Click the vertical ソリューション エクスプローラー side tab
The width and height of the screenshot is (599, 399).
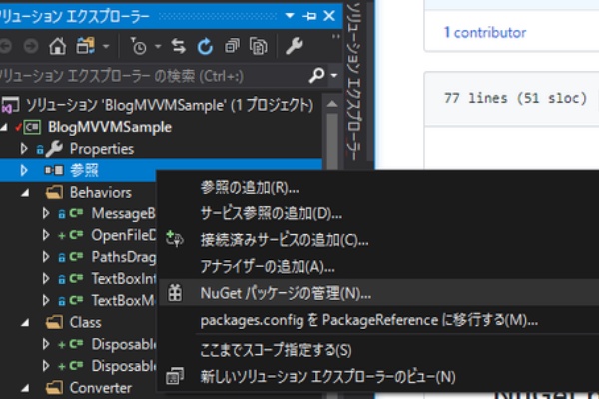click(353, 82)
